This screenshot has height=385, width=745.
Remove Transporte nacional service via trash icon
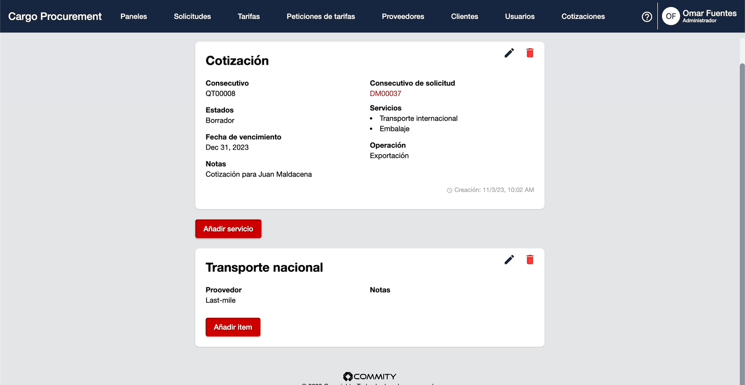[x=530, y=260]
